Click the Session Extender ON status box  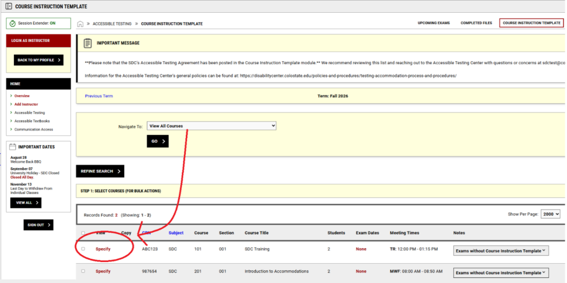(x=38, y=23)
